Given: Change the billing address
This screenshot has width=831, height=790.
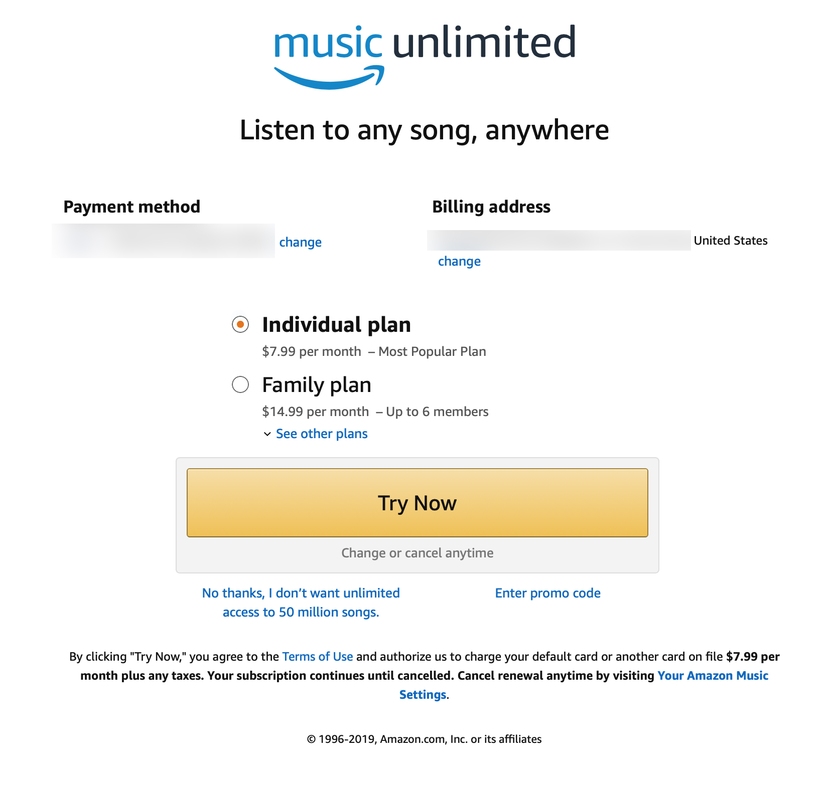Looking at the screenshot, I should (459, 262).
